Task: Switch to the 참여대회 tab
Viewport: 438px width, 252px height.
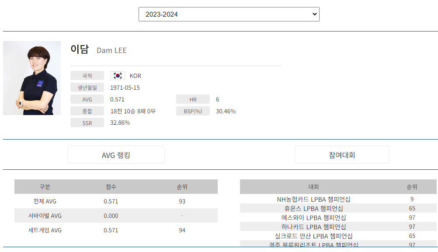Action: [x=341, y=154]
